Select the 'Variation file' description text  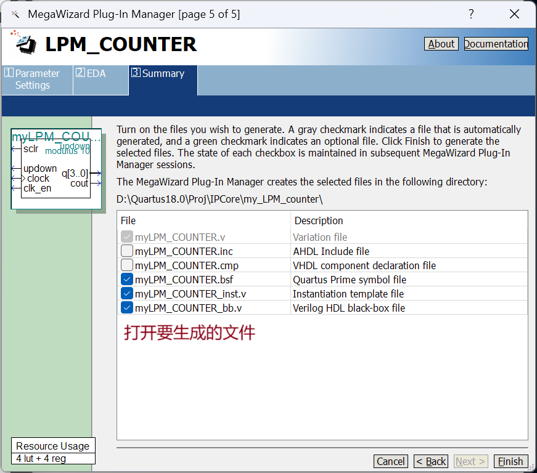point(320,237)
